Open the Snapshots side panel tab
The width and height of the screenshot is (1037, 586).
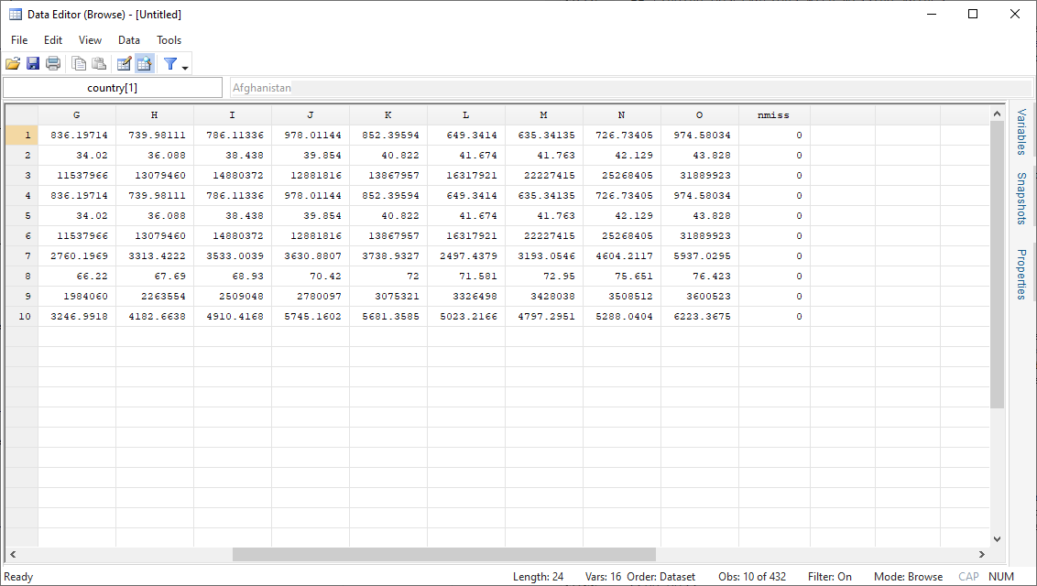coord(1021,198)
